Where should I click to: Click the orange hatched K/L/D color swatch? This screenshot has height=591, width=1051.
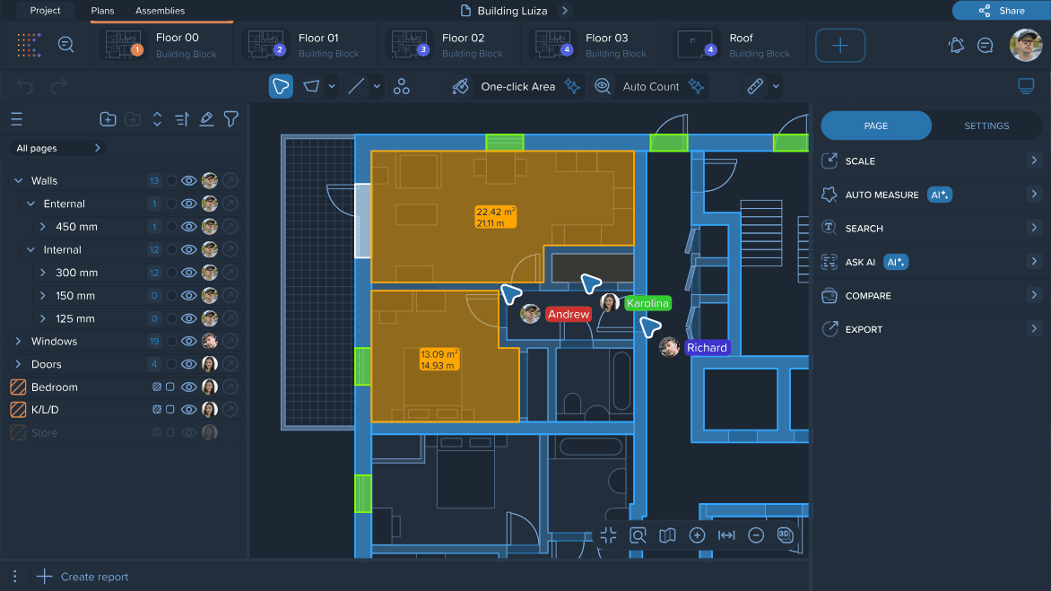click(18, 410)
